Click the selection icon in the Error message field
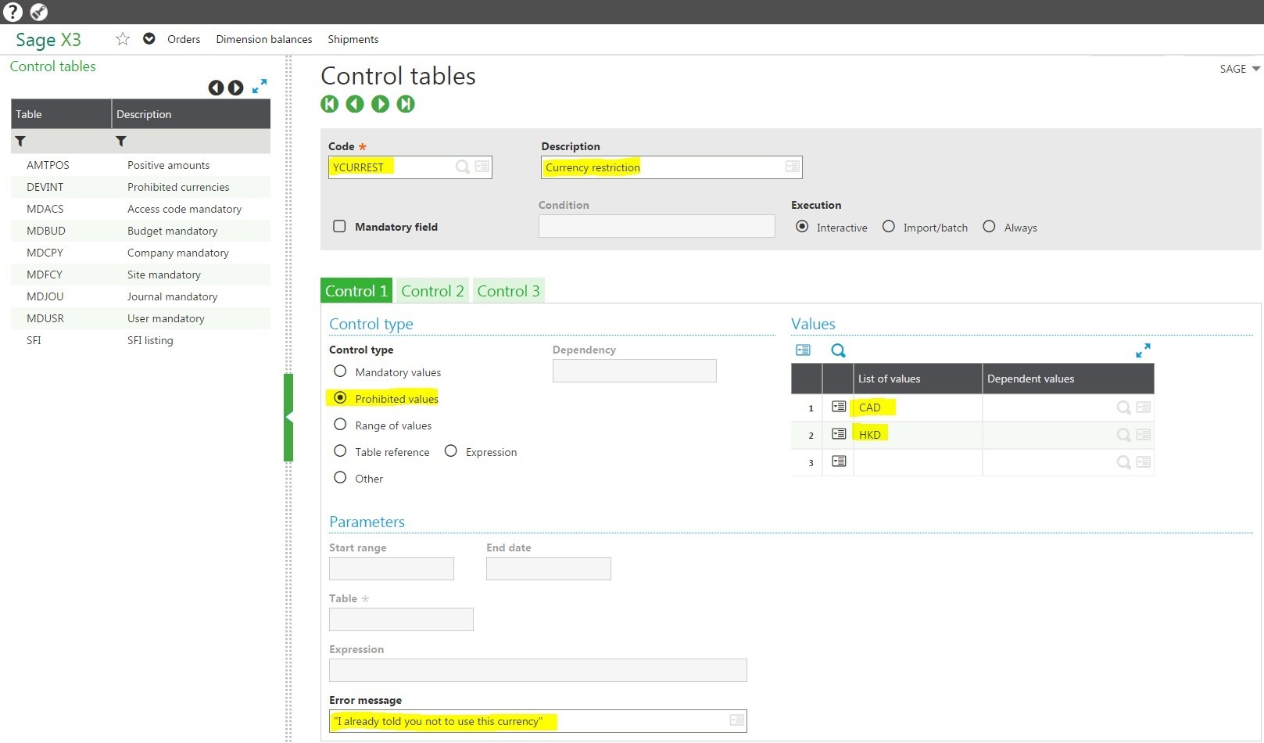This screenshot has width=1264, height=743. click(x=735, y=720)
